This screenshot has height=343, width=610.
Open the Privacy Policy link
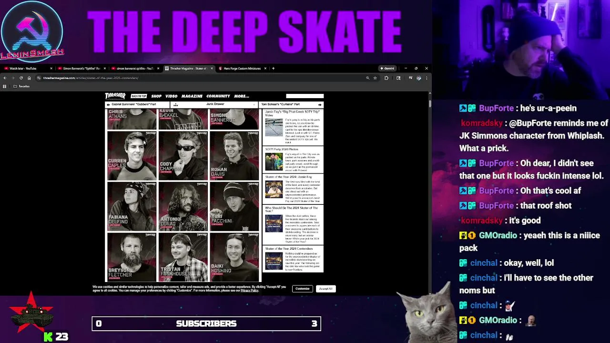pyautogui.click(x=249, y=291)
